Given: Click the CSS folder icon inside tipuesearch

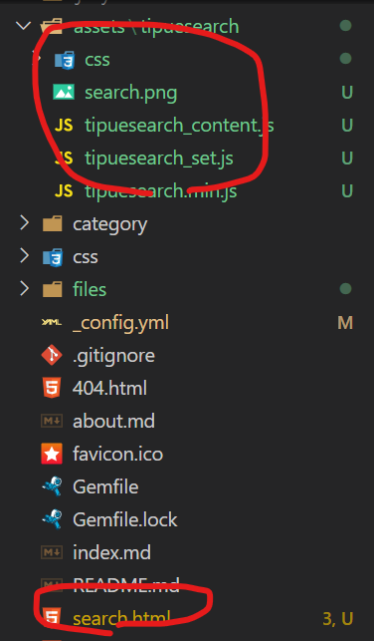Looking at the screenshot, I should [x=65, y=60].
